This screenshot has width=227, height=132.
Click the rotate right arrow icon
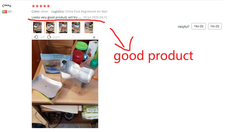[x=49, y=37]
